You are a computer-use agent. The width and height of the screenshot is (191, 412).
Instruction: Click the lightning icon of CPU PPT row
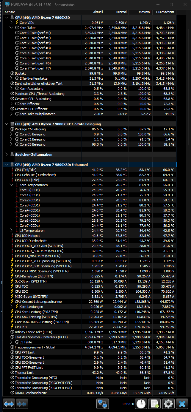pos(12,327)
